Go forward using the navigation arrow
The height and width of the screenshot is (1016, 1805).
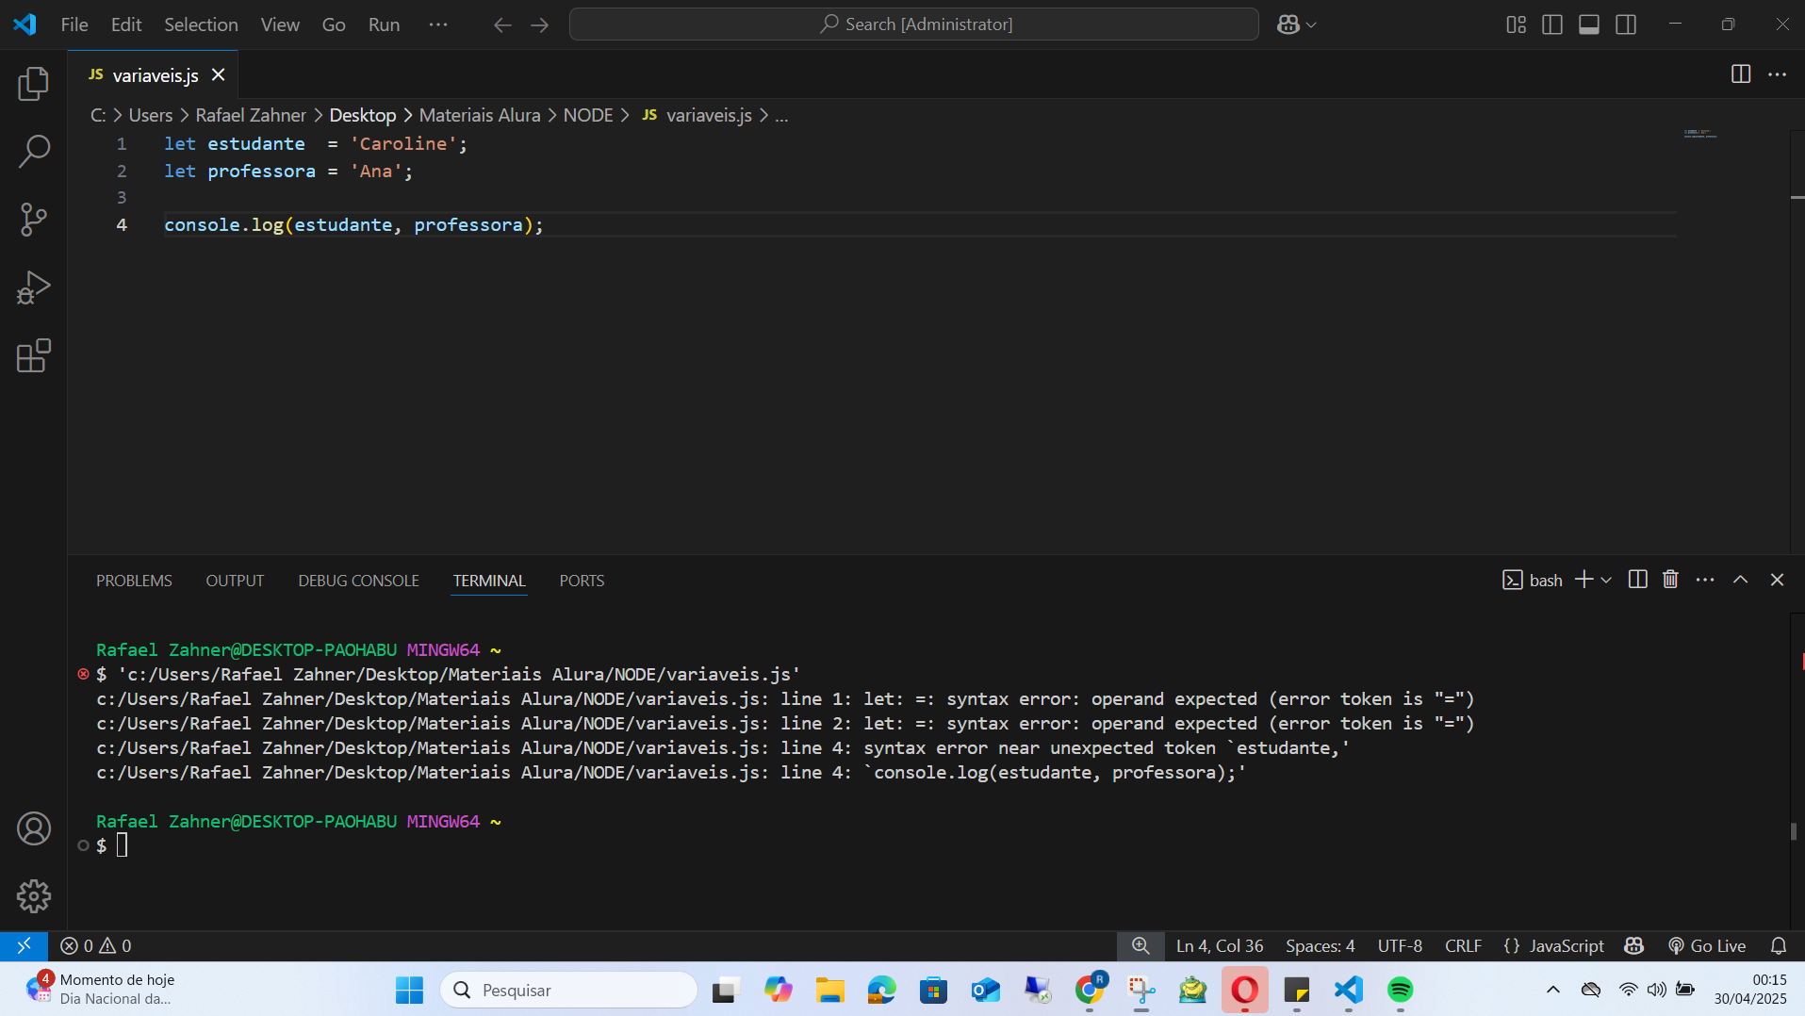[539, 25]
